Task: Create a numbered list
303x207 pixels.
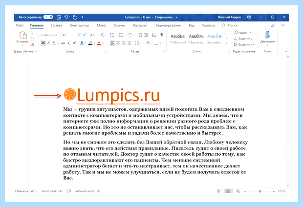Action: tap(121, 35)
